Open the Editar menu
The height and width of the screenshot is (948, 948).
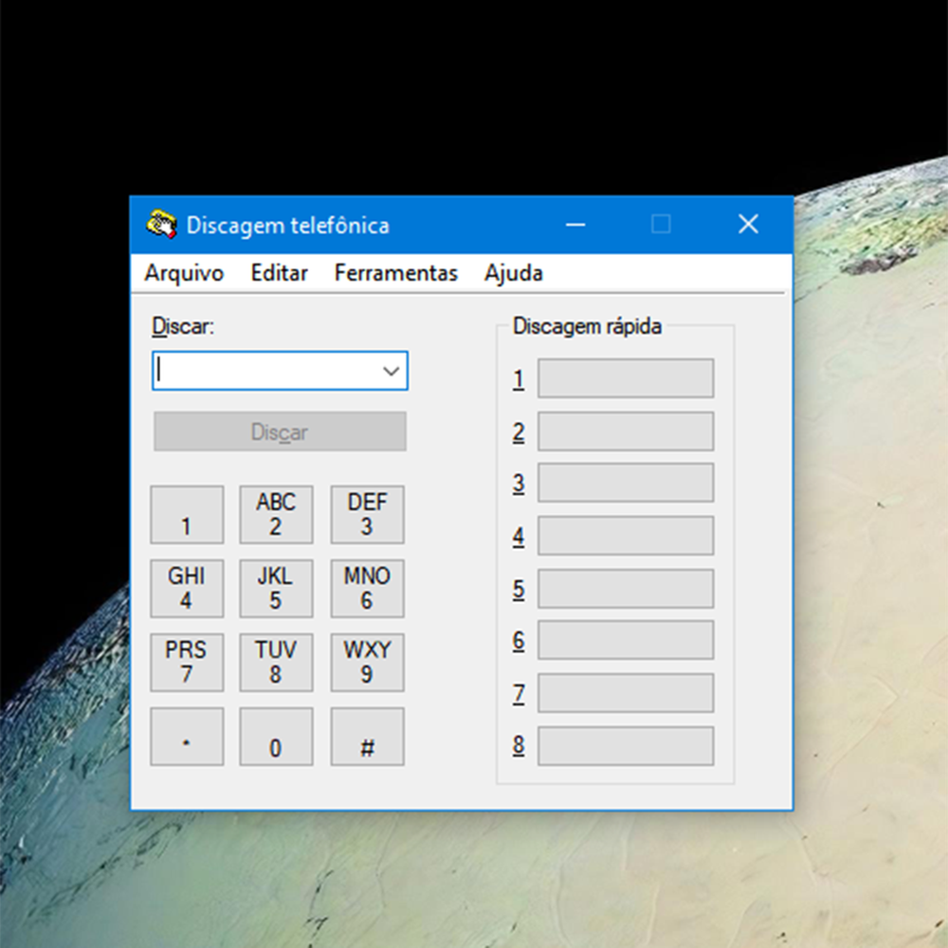click(279, 273)
